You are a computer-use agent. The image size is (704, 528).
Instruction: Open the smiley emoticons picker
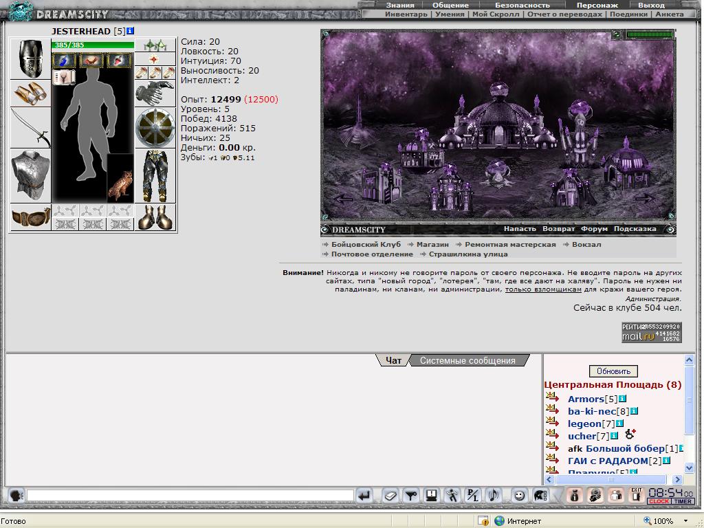point(520,495)
